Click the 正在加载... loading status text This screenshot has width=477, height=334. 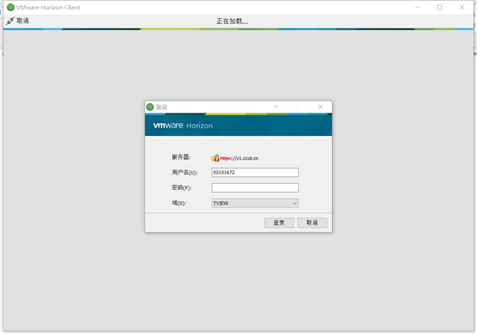(232, 21)
